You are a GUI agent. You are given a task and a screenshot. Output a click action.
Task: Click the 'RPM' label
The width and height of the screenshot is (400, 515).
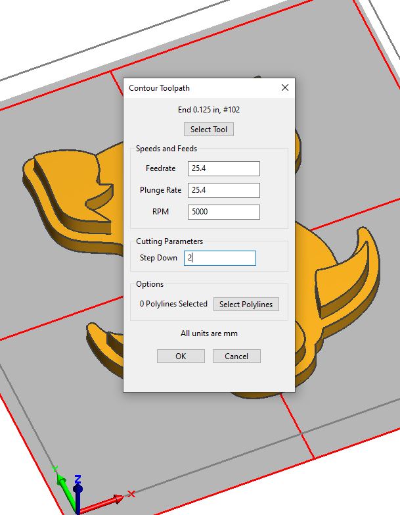(161, 212)
